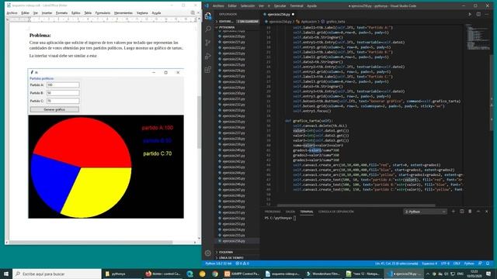Switch to XAMPP Control Panel in taskbar
Viewport: 497px width, 279px height.
[242, 274]
